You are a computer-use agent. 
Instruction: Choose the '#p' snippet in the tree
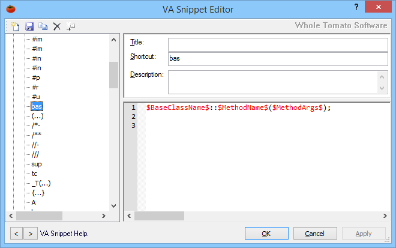[36, 77]
